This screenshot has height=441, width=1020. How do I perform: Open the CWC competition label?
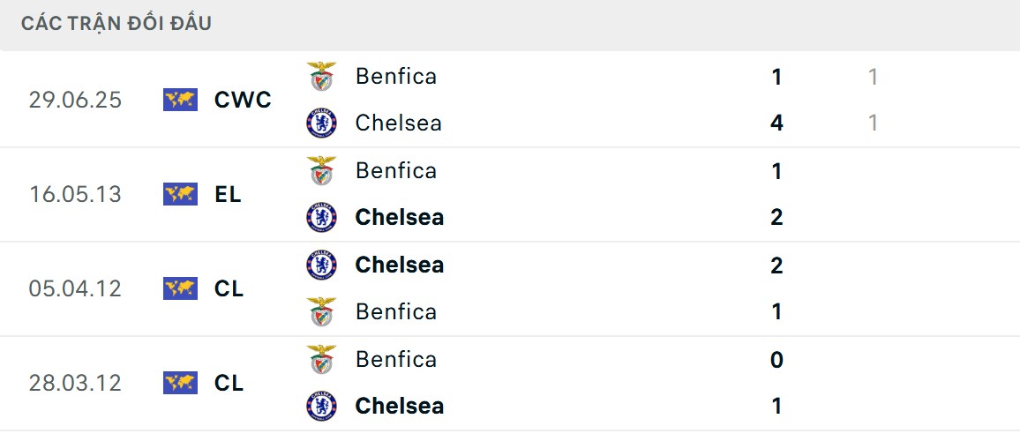pos(243,100)
